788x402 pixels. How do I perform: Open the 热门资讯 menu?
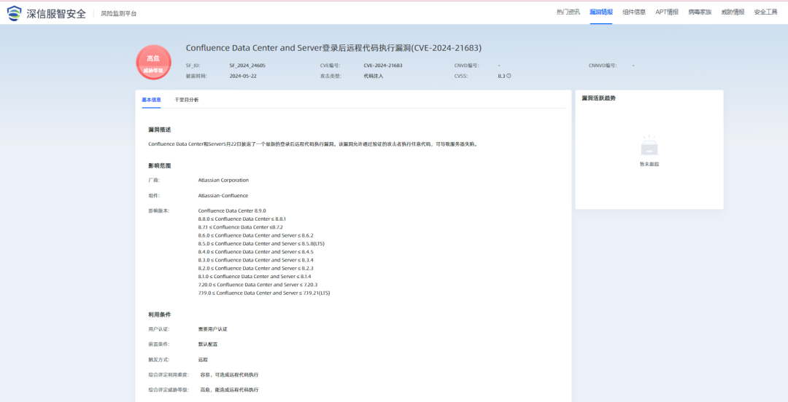coord(568,12)
